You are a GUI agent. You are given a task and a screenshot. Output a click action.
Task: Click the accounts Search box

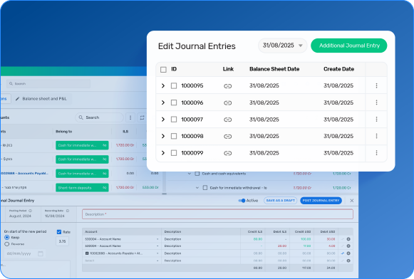[99, 117]
